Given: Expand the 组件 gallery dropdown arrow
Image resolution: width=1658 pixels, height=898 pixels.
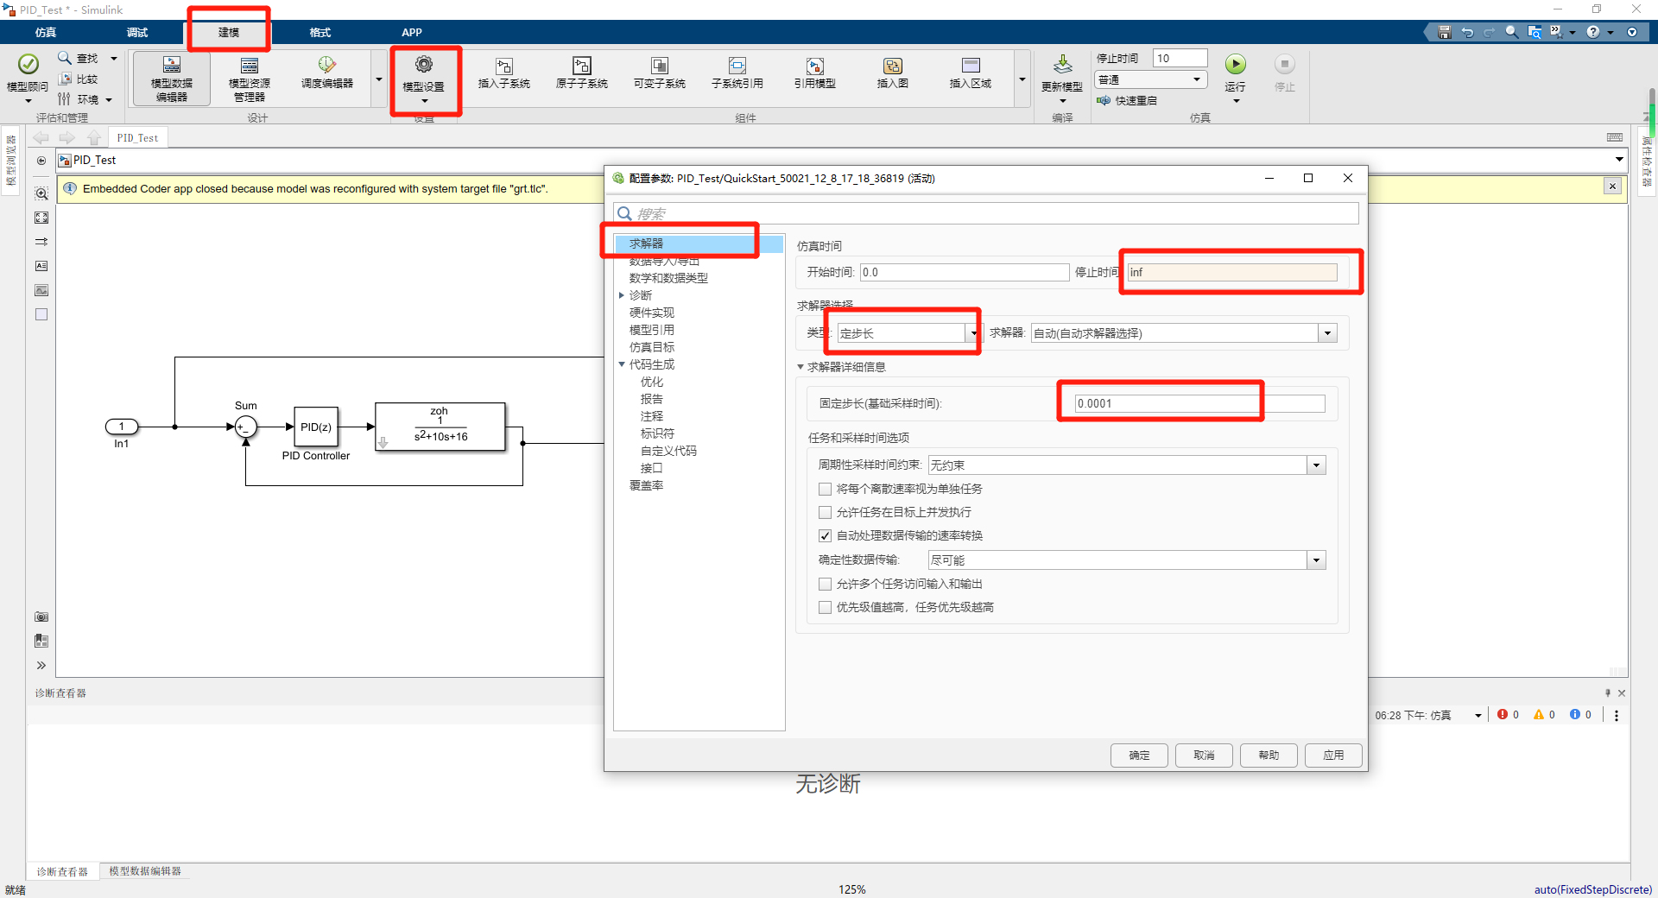Looking at the screenshot, I should tap(1022, 79).
